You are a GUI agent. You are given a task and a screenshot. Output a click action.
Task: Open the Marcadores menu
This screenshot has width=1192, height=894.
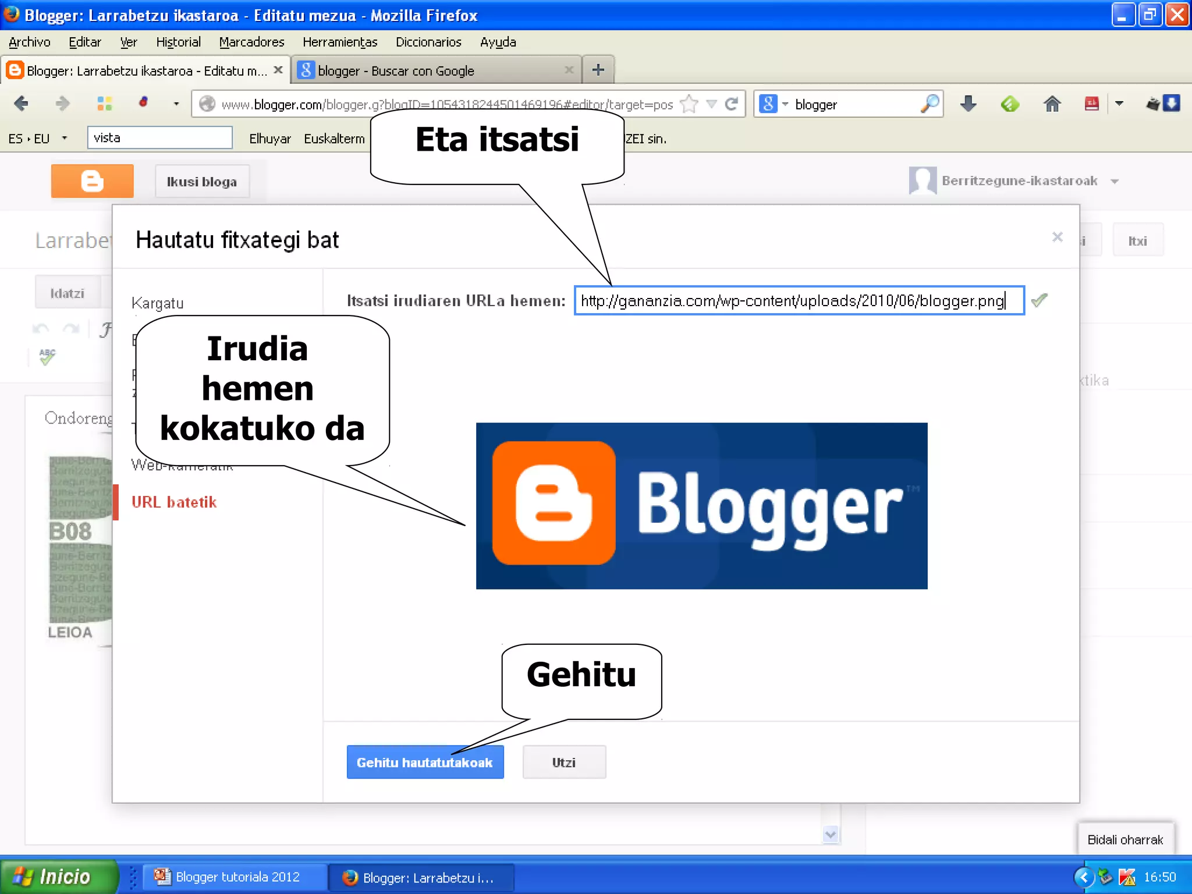(251, 42)
